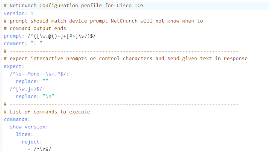
Task: Click the 'show version:' entry
Action: pyautogui.click(x=29, y=127)
